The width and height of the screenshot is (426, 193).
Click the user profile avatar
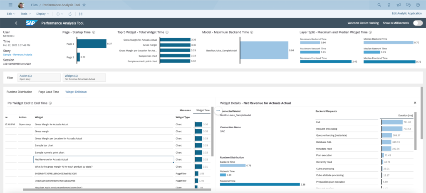tap(21, 5)
